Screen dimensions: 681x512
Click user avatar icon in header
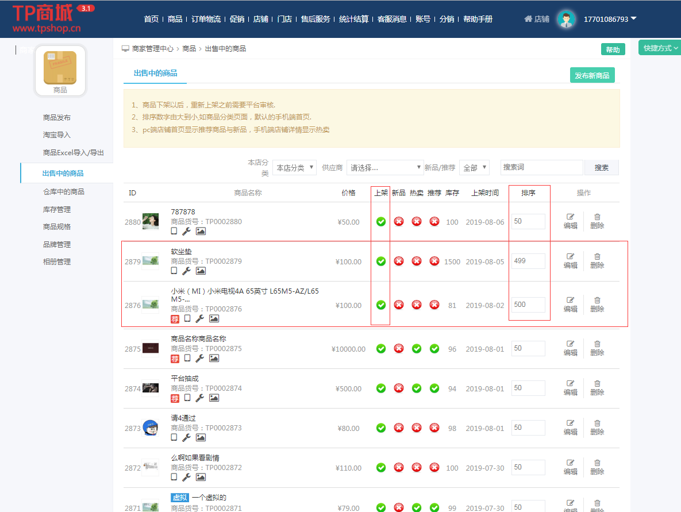coord(566,20)
